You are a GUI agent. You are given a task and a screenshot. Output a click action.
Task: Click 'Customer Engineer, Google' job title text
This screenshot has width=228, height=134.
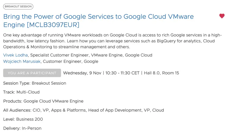tap(70, 61)
